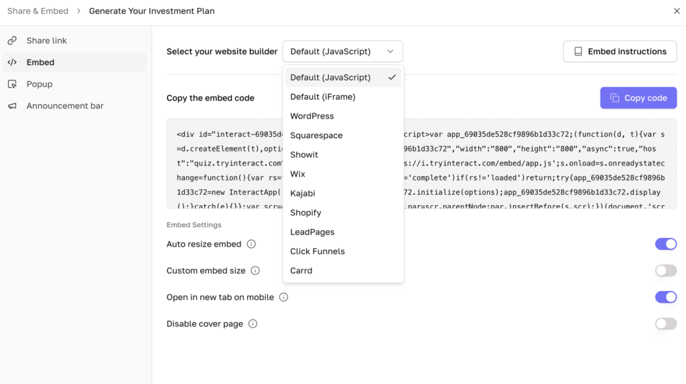Image resolution: width=686 pixels, height=384 pixels.
Task: Select WordPress as website builder
Action: point(343,116)
